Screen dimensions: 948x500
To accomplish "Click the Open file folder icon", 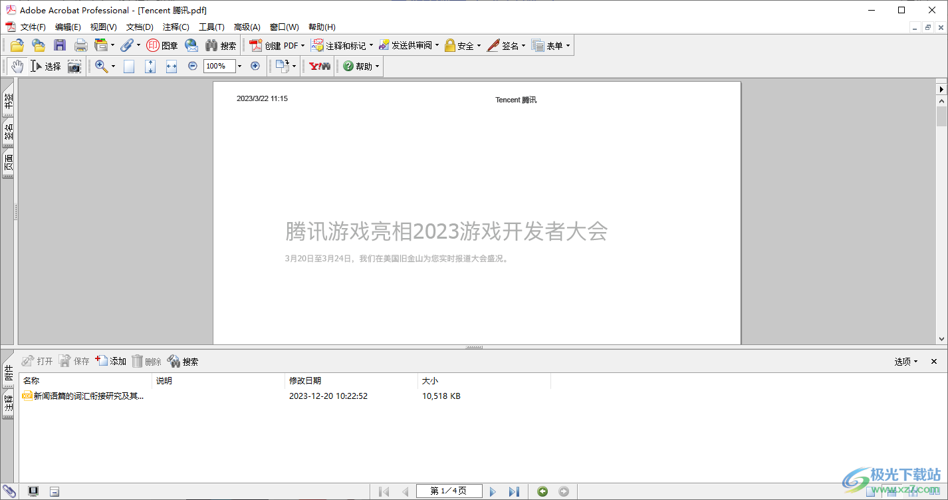I will pyautogui.click(x=17, y=45).
